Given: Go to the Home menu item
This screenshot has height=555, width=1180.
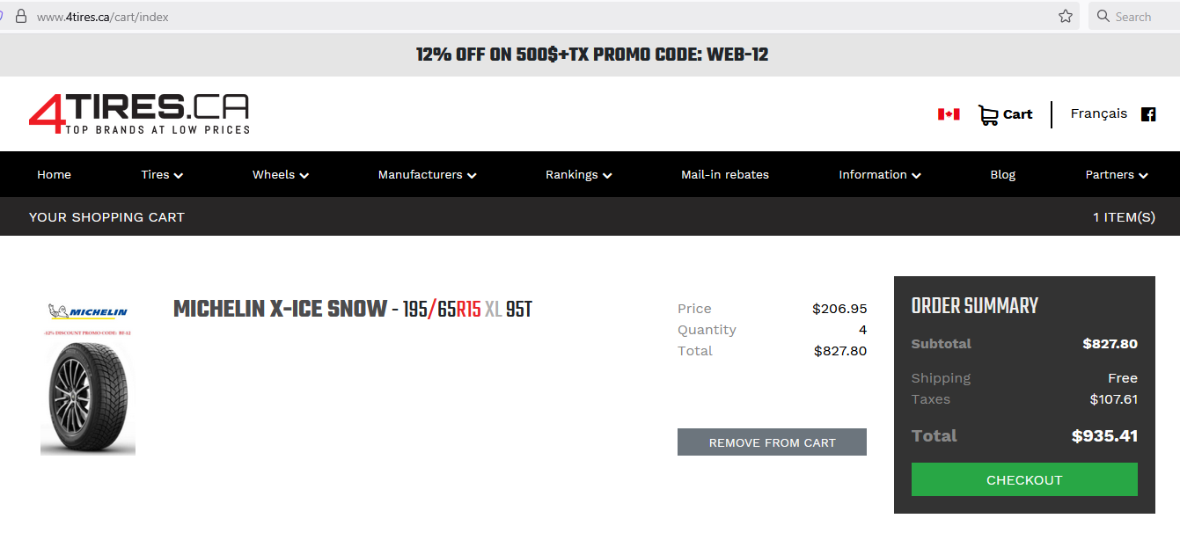Looking at the screenshot, I should point(54,174).
